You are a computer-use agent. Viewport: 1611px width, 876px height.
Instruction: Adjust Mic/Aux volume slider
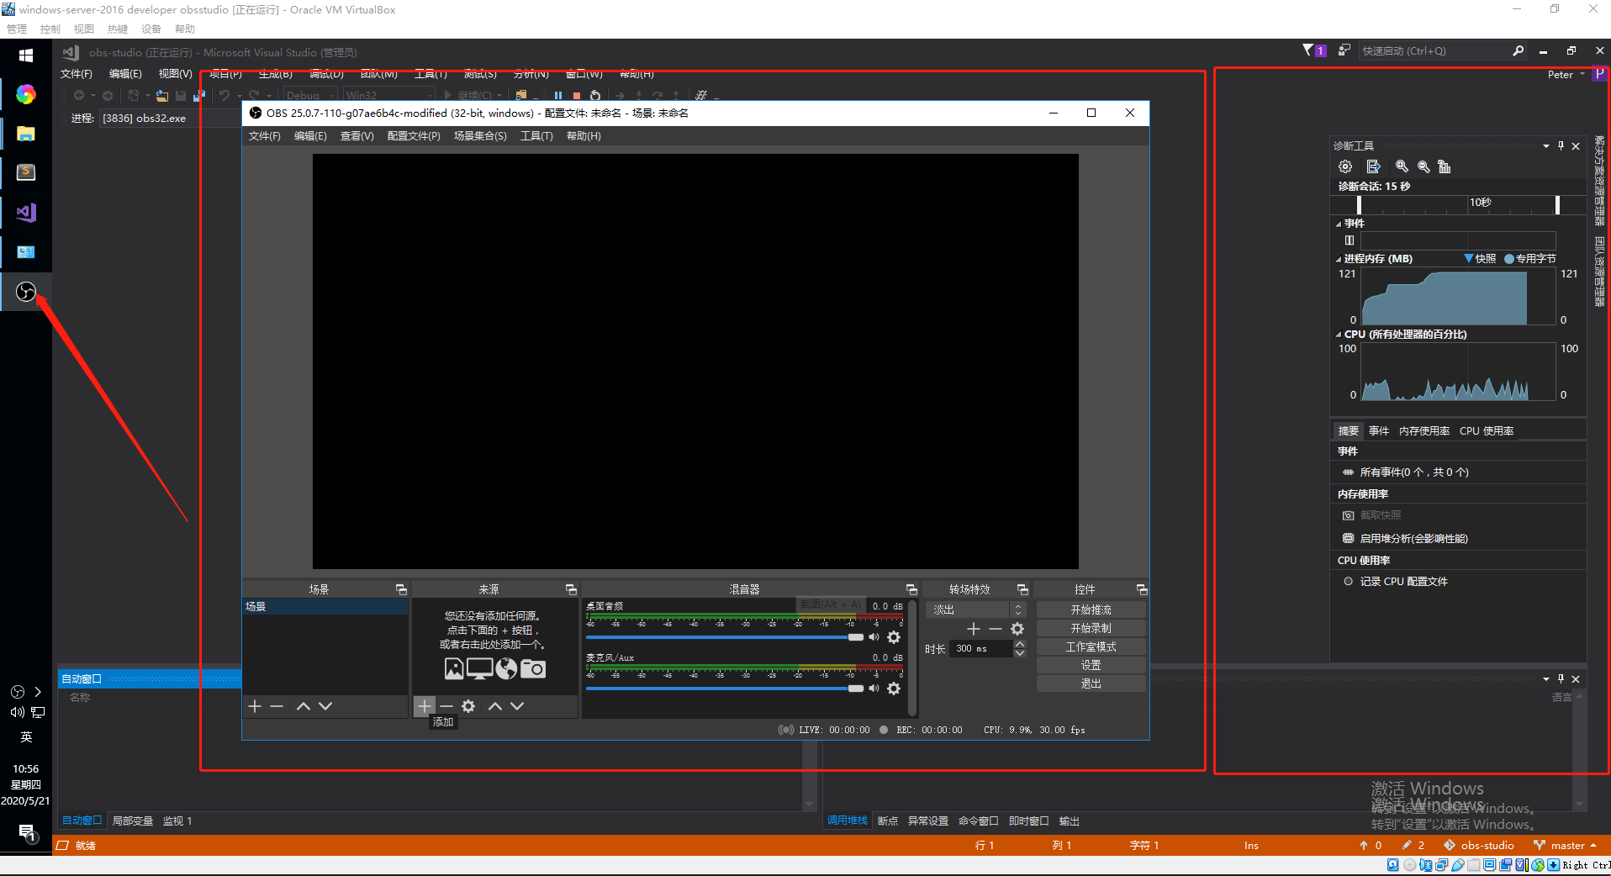click(725, 689)
